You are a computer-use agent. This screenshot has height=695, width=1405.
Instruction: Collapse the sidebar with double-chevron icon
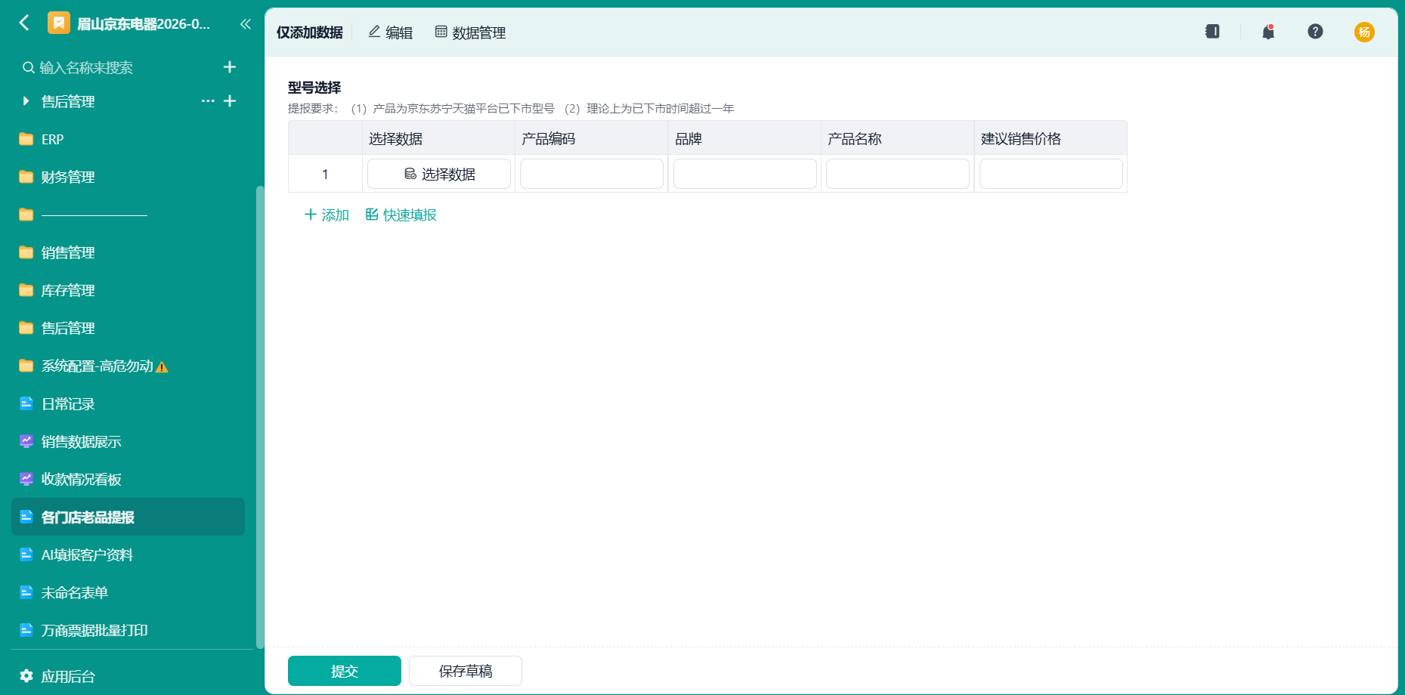point(245,24)
